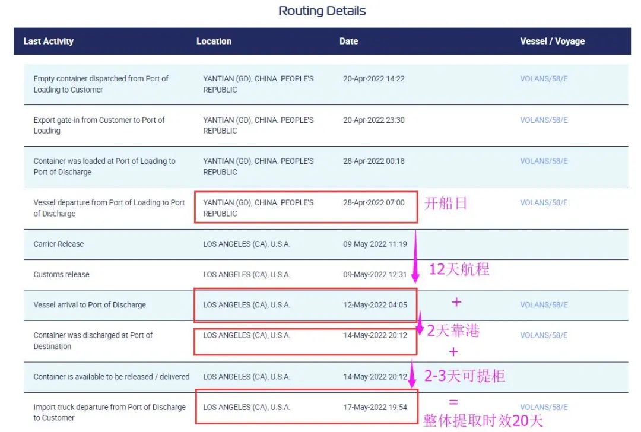Open VOLANS/58/E link in Export gate-in row
641x432 pixels.
point(544,120)
